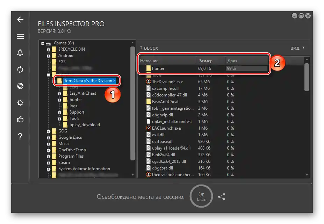Click the globe sidebar icon
Screen dimensions: 324x224
[20, 86]
